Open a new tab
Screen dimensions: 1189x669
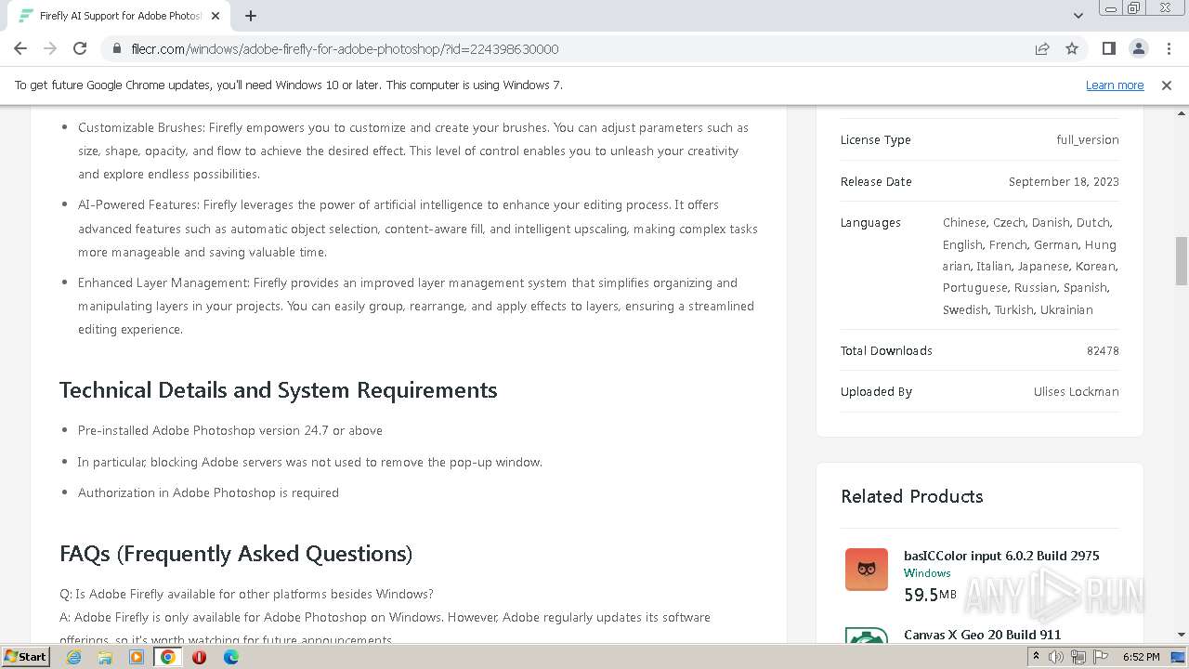[251, 16]
